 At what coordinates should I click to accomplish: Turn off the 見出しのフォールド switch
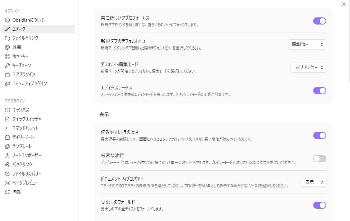(x=319, y=205)
